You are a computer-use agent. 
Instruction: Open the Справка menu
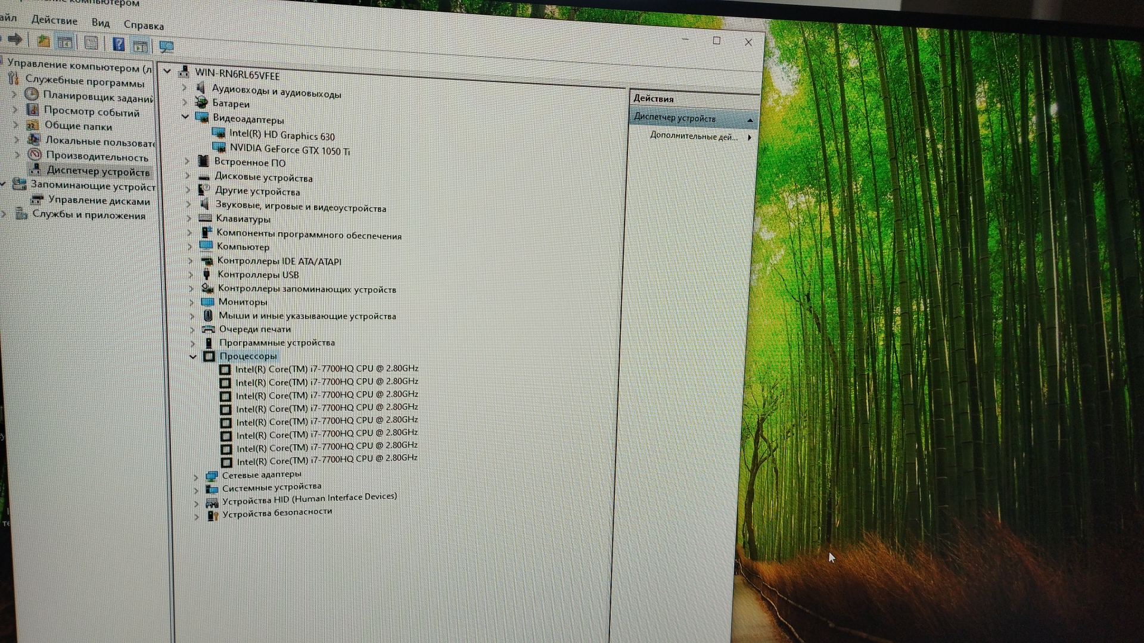(x=144, y=25)
